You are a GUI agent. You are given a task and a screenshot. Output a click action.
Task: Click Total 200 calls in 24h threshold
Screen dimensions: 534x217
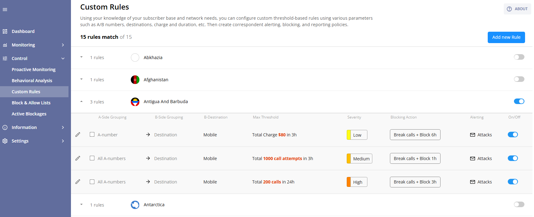tap(273, 182)
